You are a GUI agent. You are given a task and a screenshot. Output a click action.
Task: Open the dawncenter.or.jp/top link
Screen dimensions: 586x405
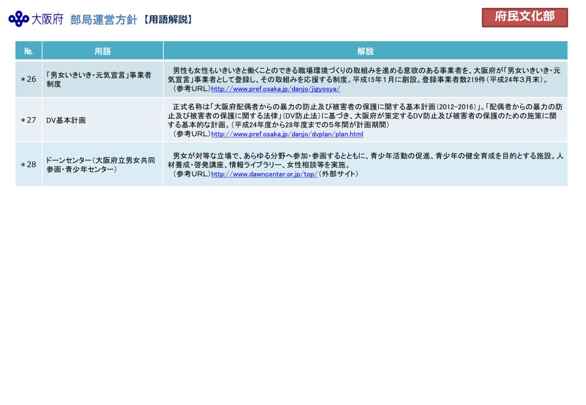point(264,174)
